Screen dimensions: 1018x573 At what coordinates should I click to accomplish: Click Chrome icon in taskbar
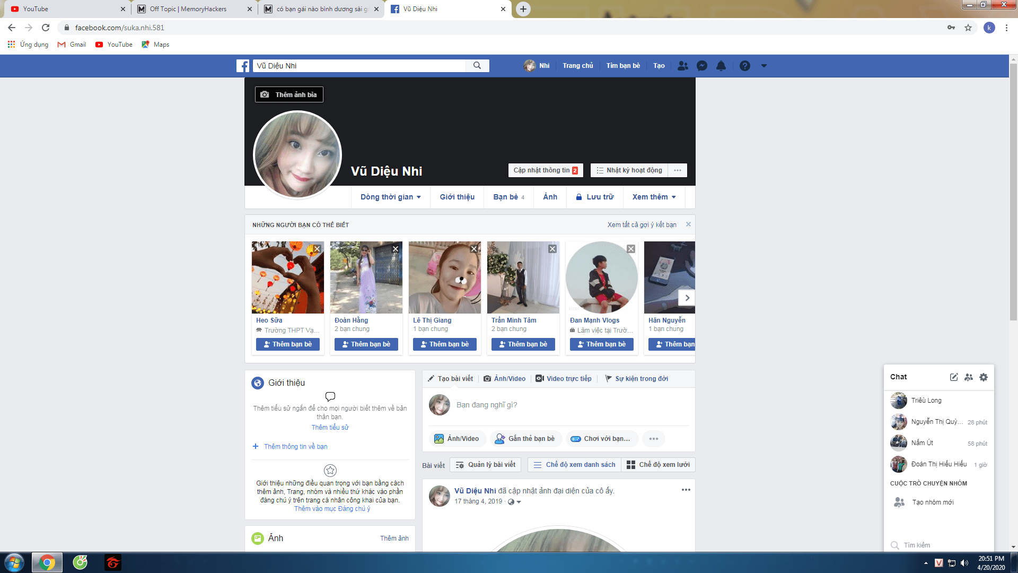[47, 562]
